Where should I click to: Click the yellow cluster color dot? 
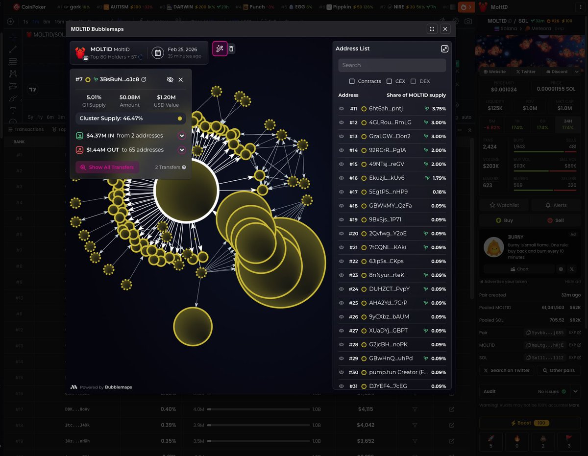click(180, 119)
